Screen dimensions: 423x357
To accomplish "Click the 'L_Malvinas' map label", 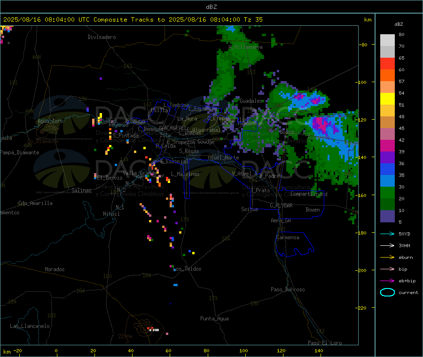I will pos(185,174).
